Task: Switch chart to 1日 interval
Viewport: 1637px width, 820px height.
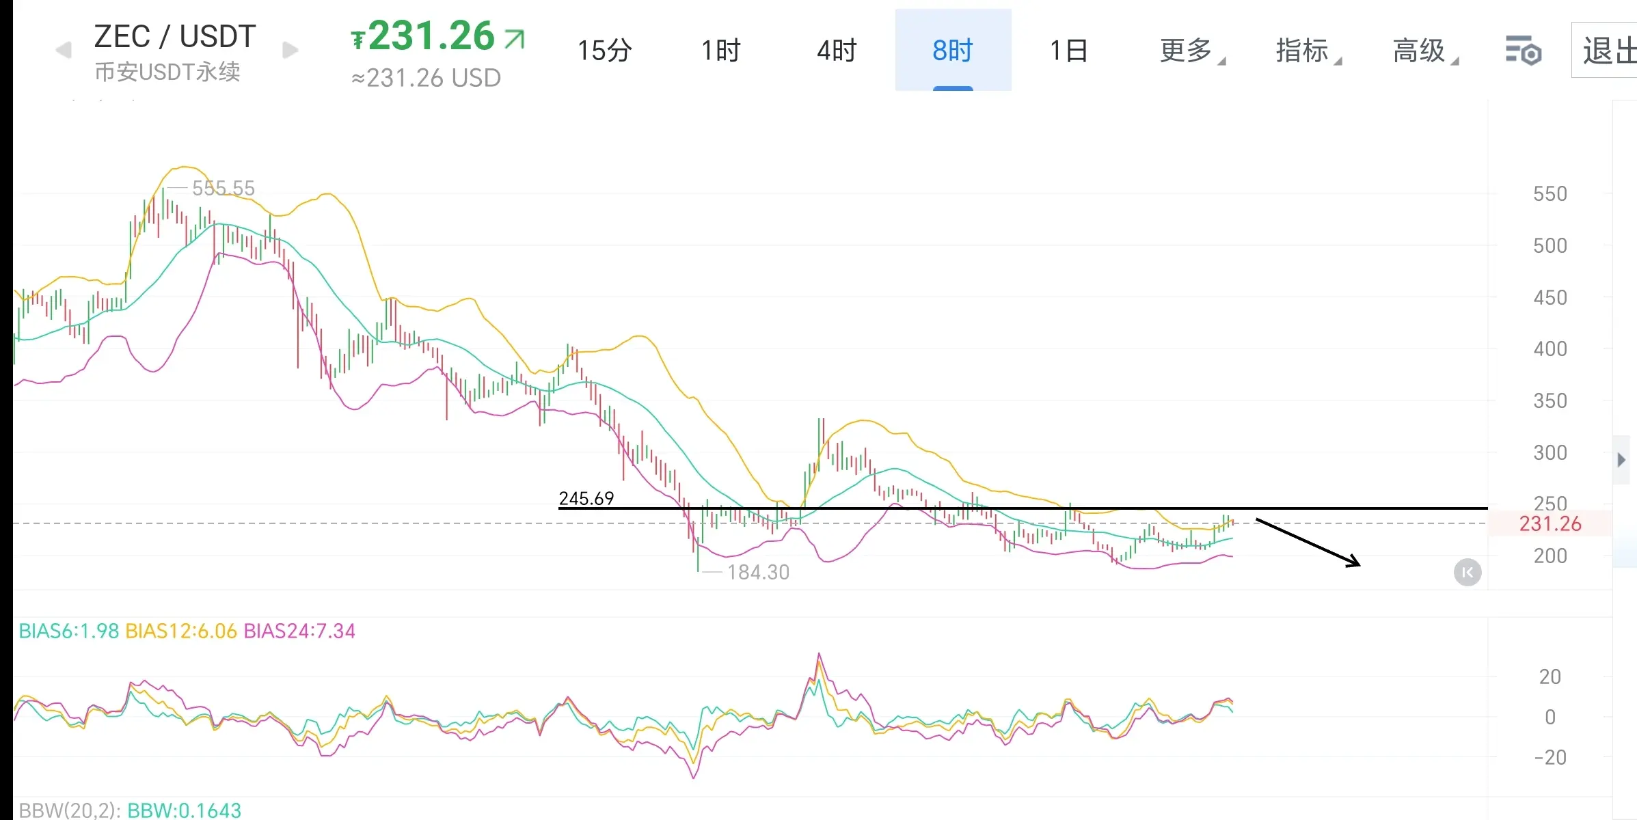Action: [1068, 51]
